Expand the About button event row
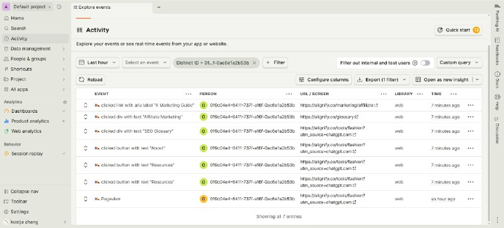The height and width of the screenshot is (228, 504). coord(86,149)
